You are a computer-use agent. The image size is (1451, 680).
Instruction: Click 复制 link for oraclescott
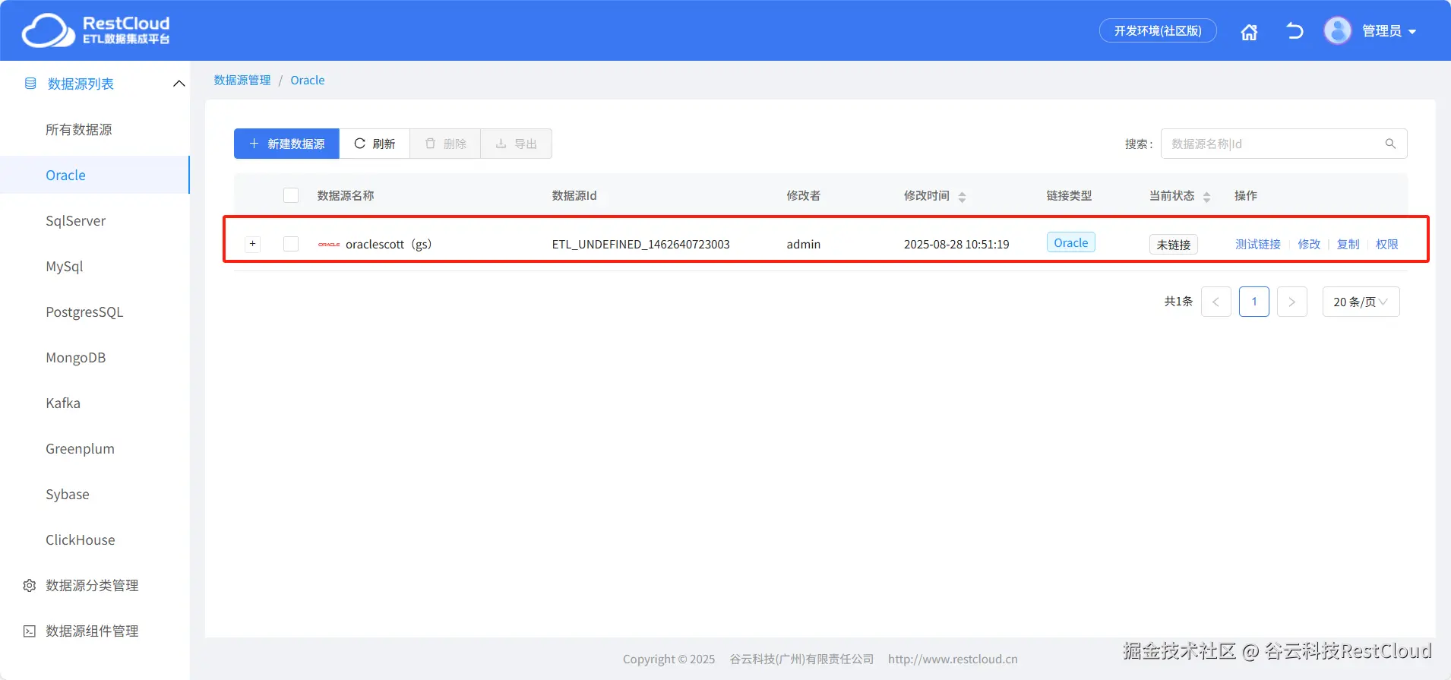pyautogui.click(x=1348, y=244)
